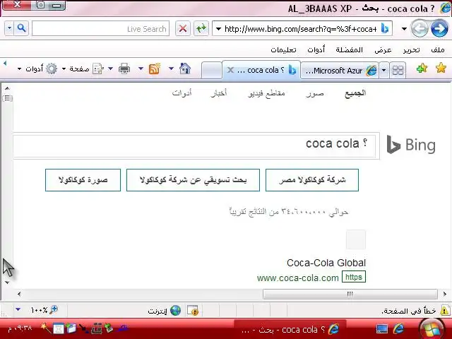
Task: Click the vertical scrollbar up arrow
Action: tap(7, 88)
